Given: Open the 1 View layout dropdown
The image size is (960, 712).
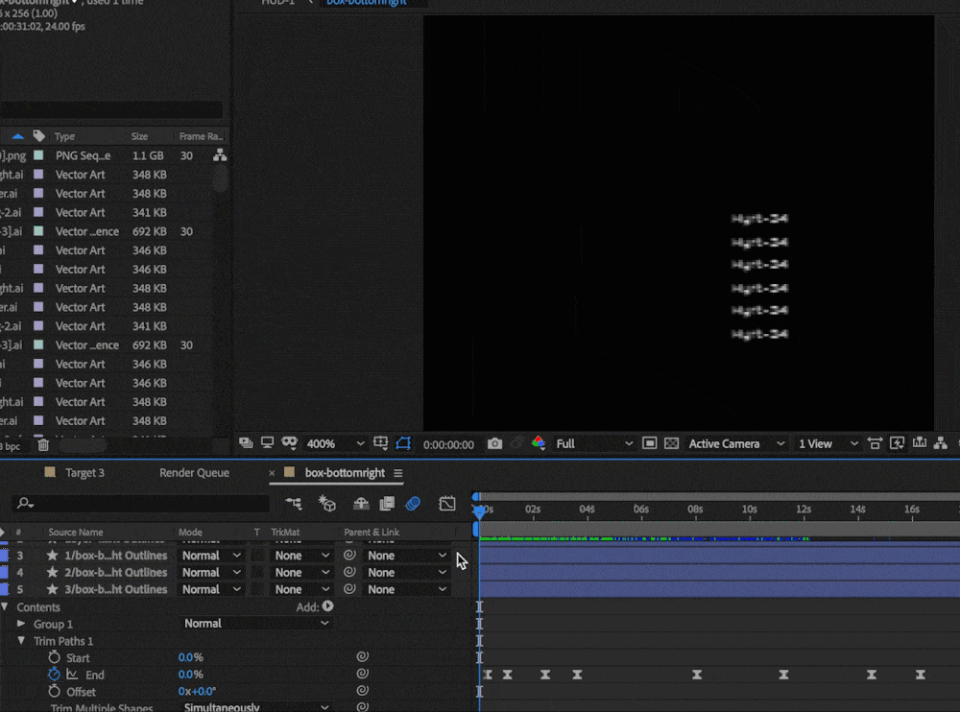Looking at the screenshot, I should [x=828, y=444].
